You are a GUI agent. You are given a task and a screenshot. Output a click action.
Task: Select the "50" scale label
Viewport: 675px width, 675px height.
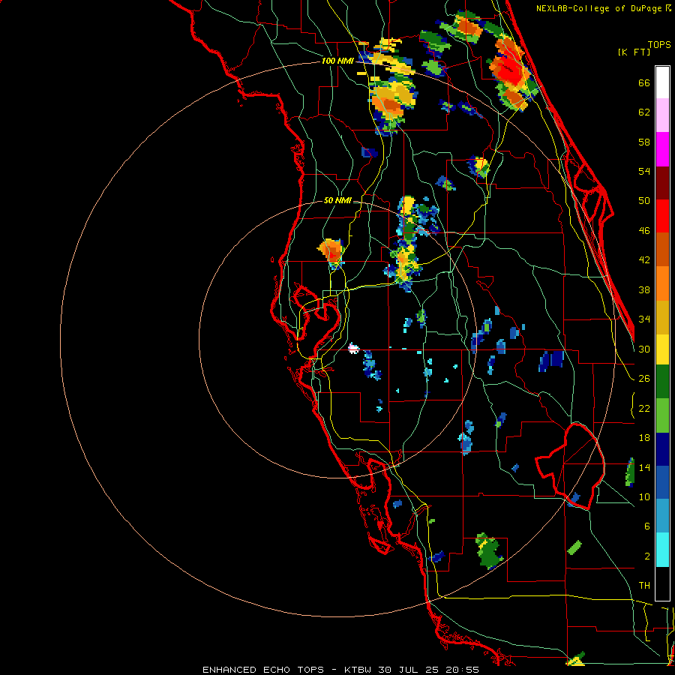click(644, 200)
